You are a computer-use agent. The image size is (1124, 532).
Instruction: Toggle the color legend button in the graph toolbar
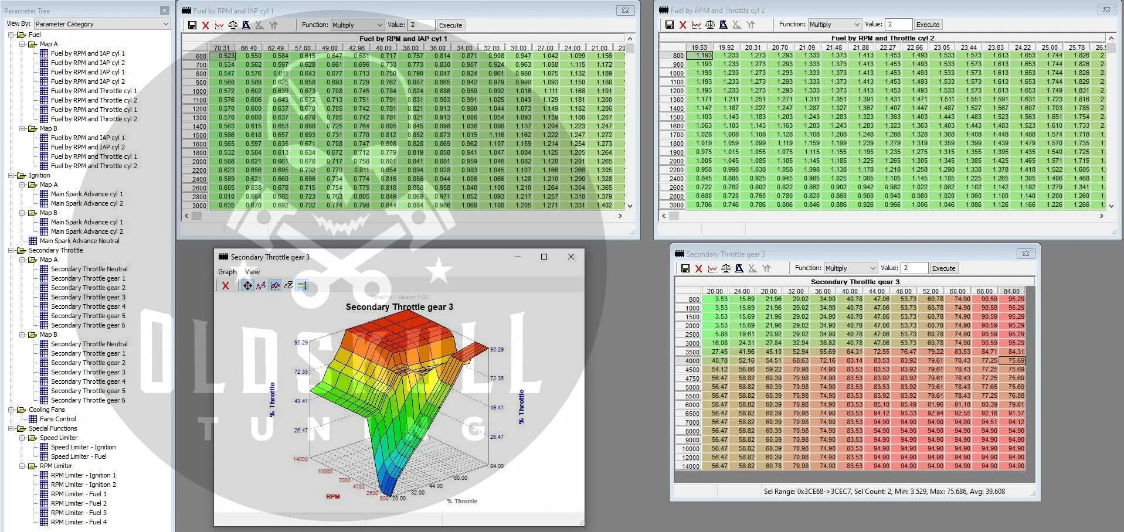pos(302,286)
